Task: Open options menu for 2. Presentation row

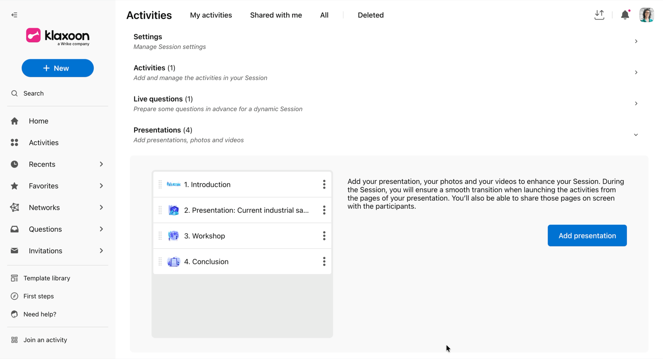Action: [324, 210]
